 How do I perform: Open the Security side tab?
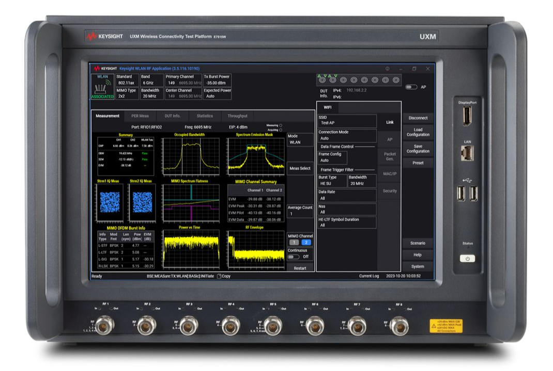pos(390,191)
